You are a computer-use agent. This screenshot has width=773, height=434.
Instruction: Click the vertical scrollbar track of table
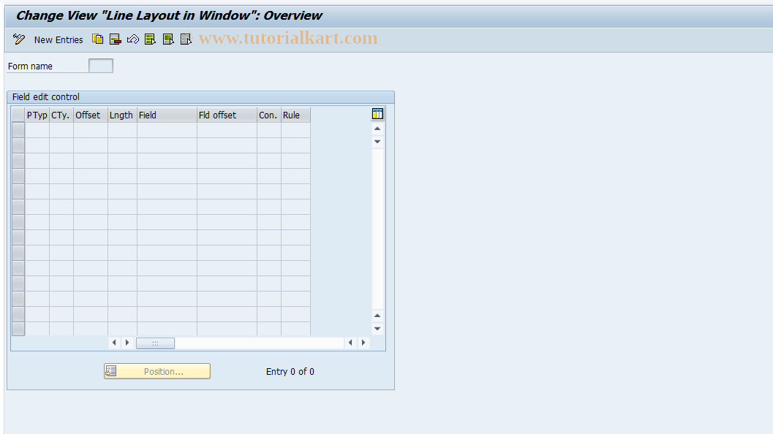click(377, 229)
